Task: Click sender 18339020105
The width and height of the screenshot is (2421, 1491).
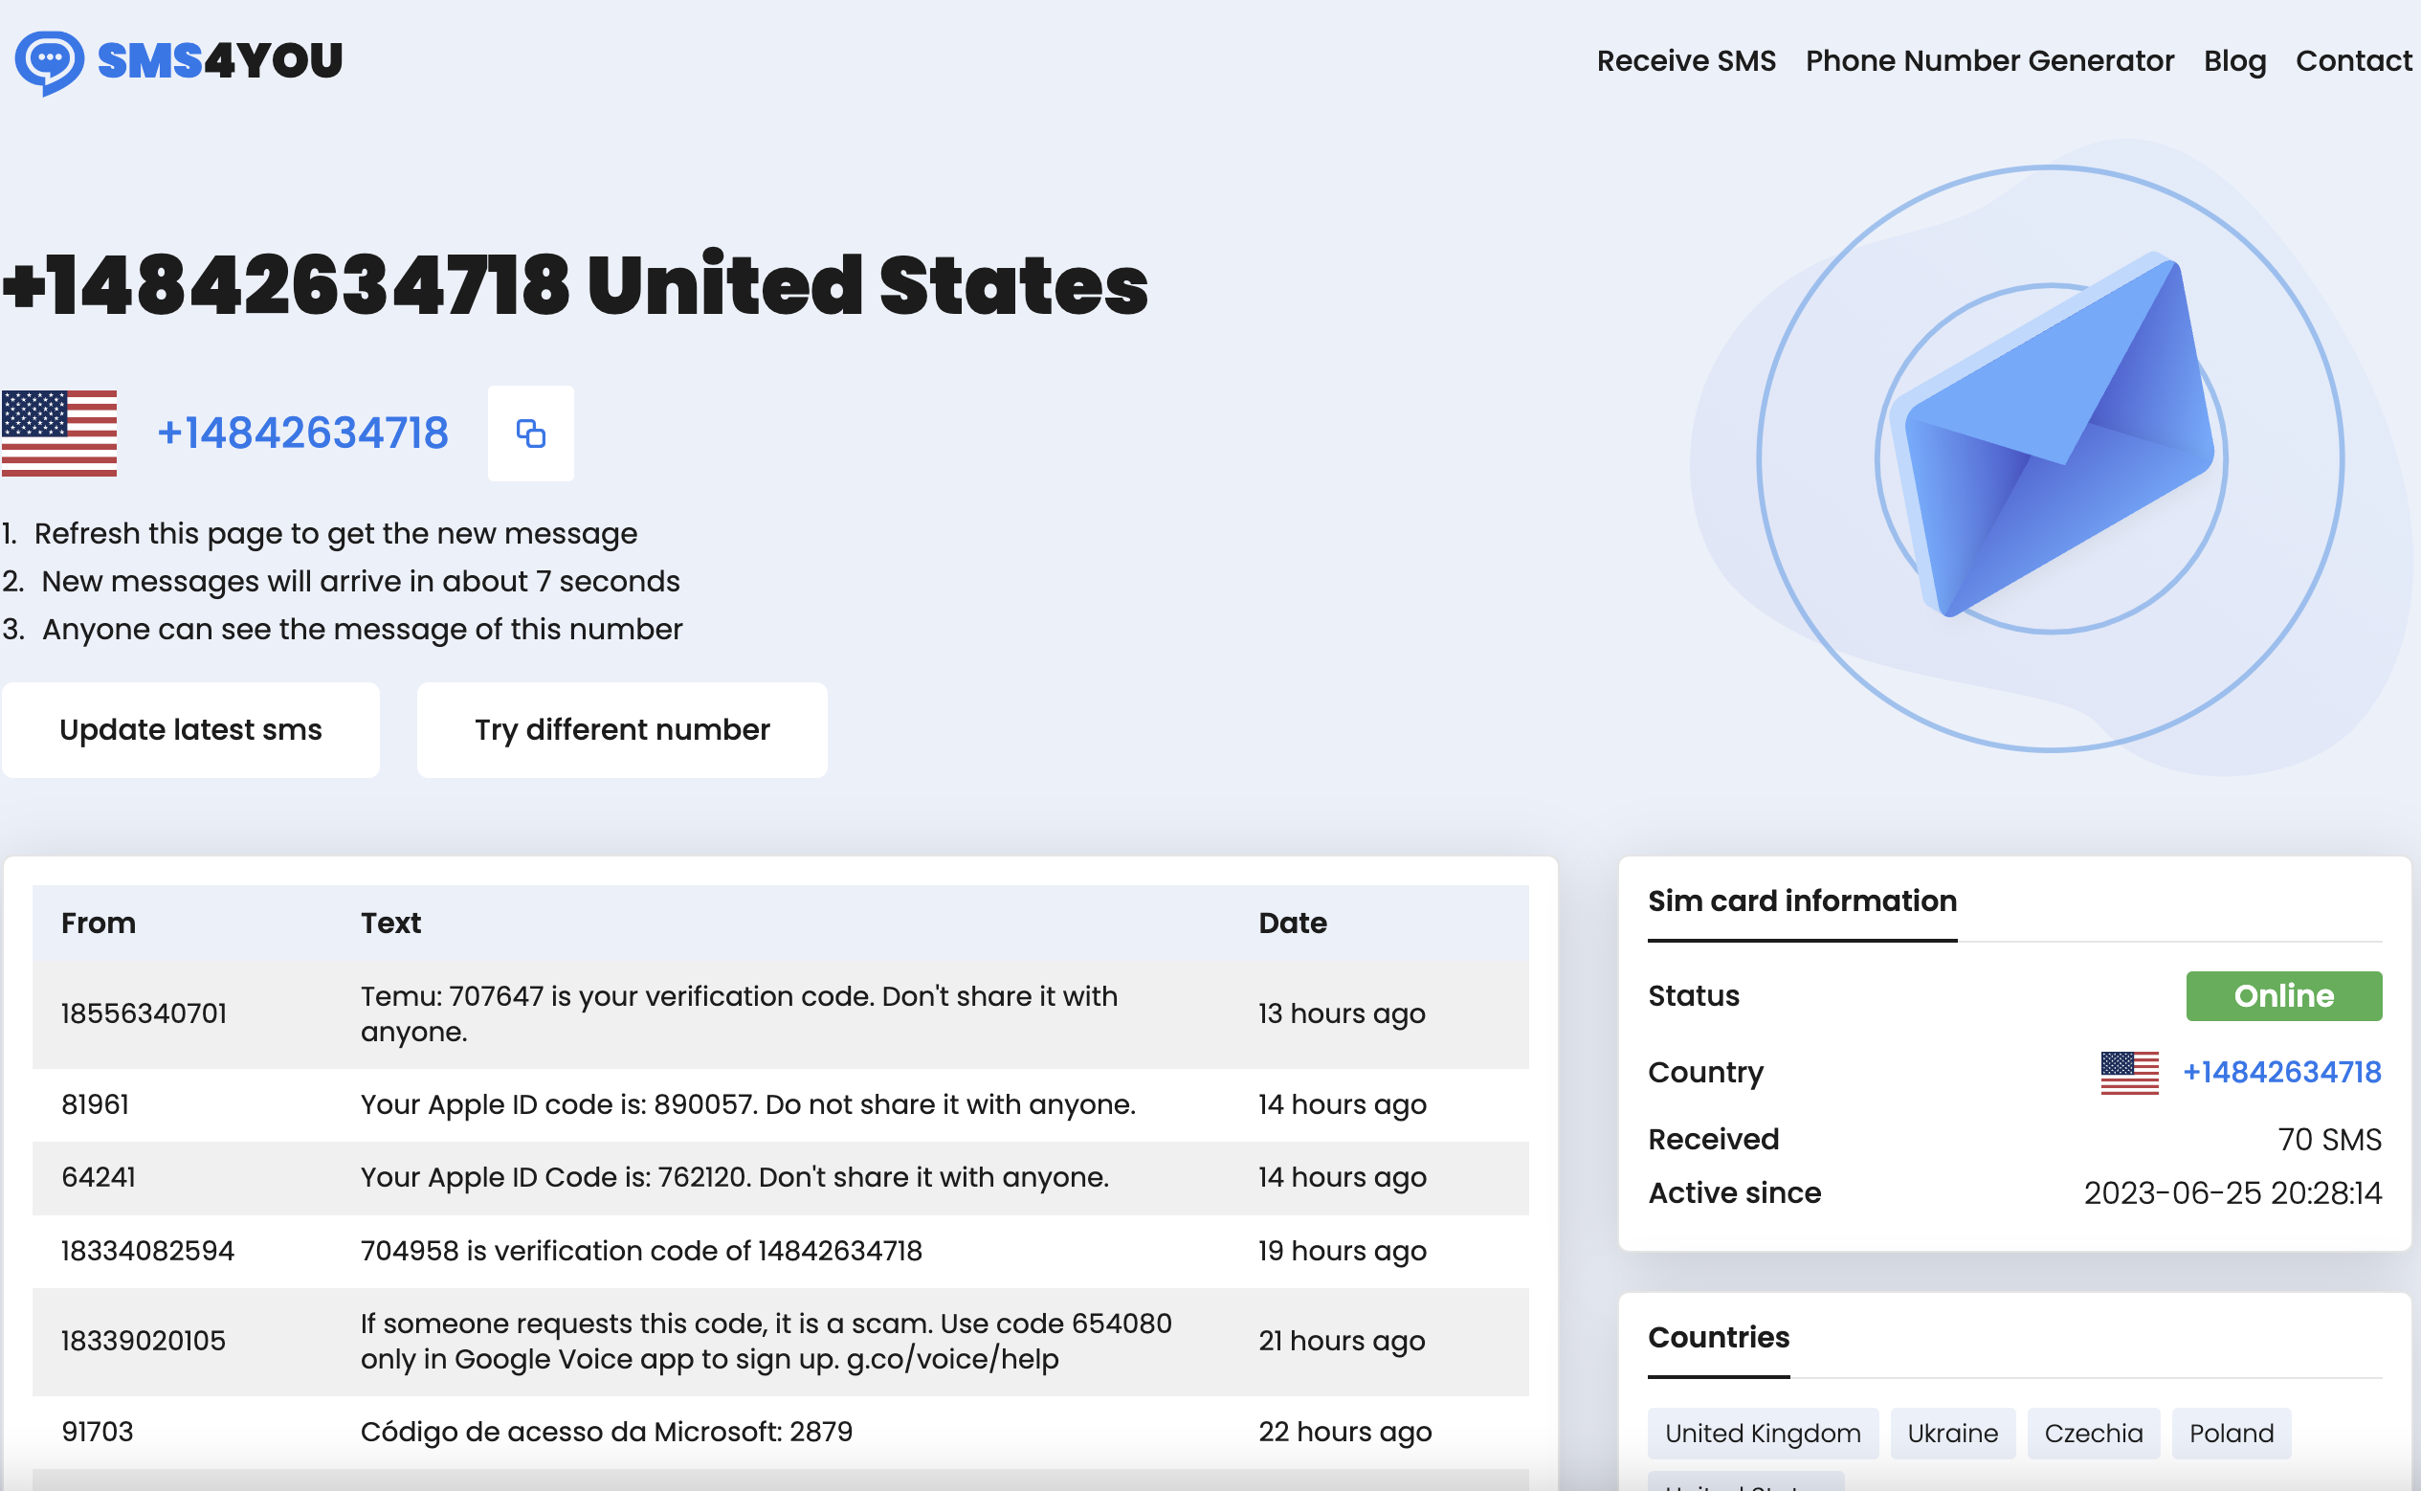Action: 144,1341
